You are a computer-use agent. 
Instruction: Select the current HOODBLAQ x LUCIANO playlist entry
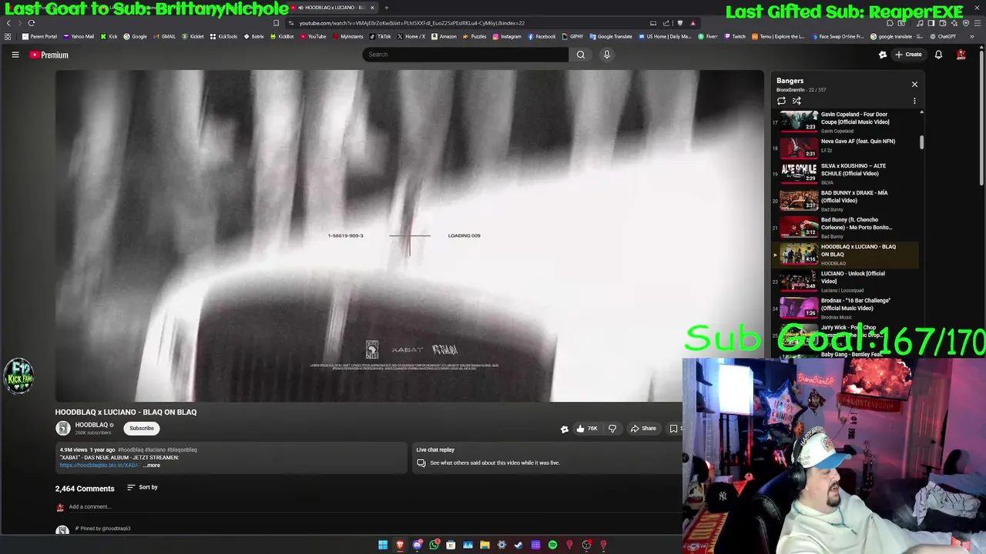coord(845,254)
